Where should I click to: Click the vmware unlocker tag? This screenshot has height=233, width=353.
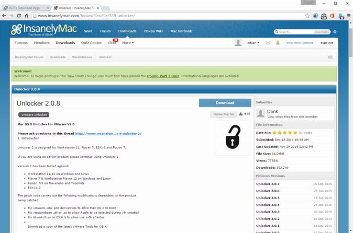[x=34, y=115]
